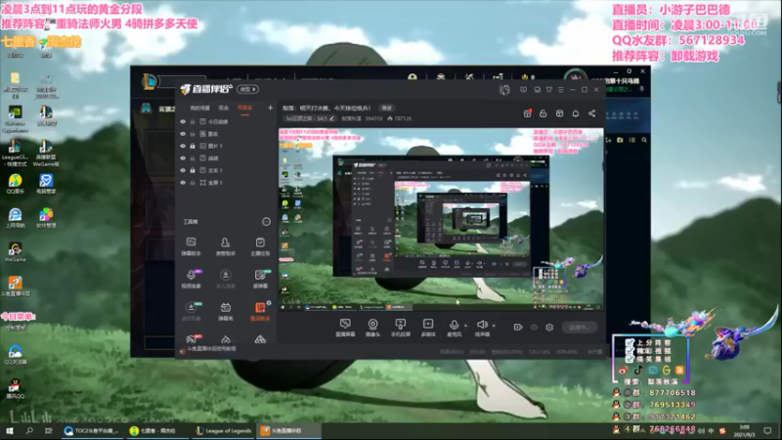Add a 手机投屏 phone mirroring source
The image size is (782, 440).
coord(400,328)
